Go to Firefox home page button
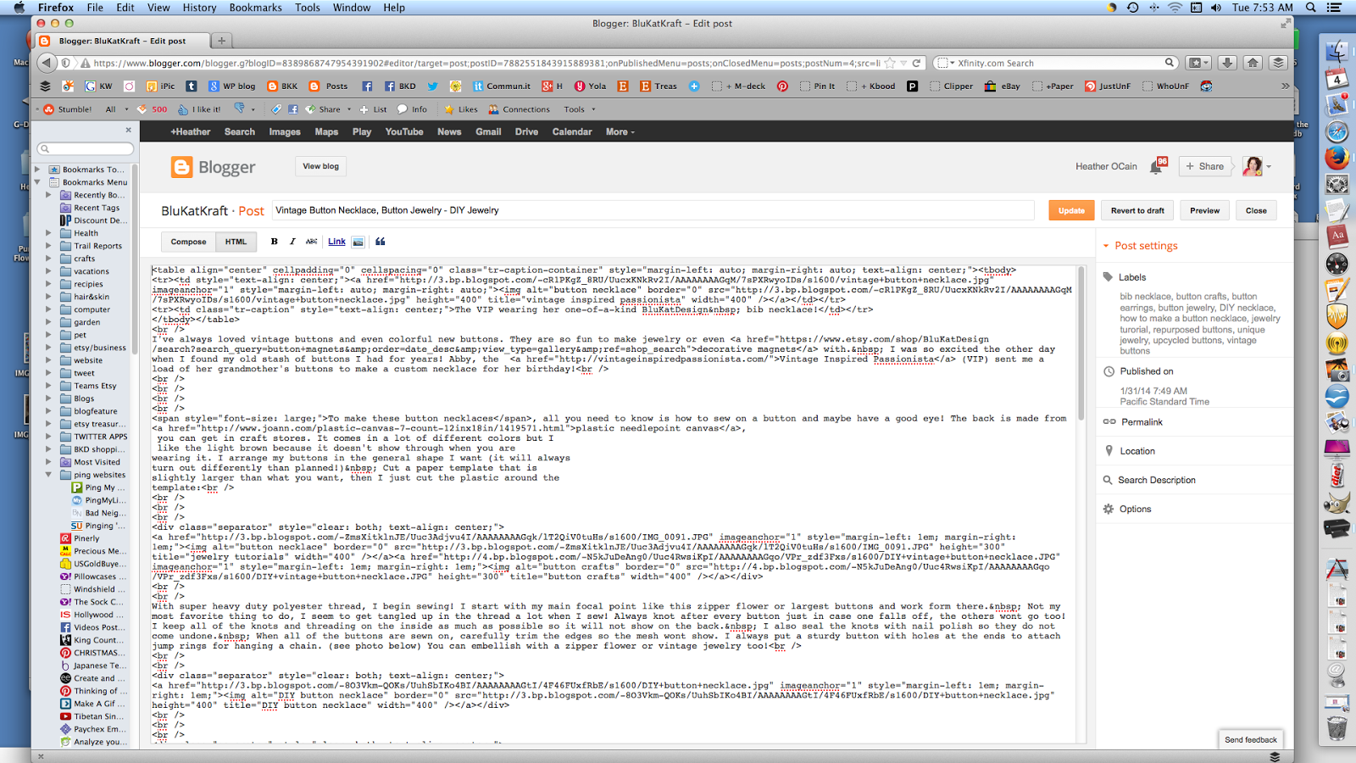Viewport: 1356px width, 763px height. (1253, 63)
